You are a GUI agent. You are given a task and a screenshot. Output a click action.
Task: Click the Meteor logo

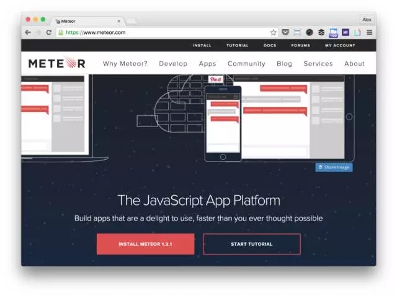57,63
